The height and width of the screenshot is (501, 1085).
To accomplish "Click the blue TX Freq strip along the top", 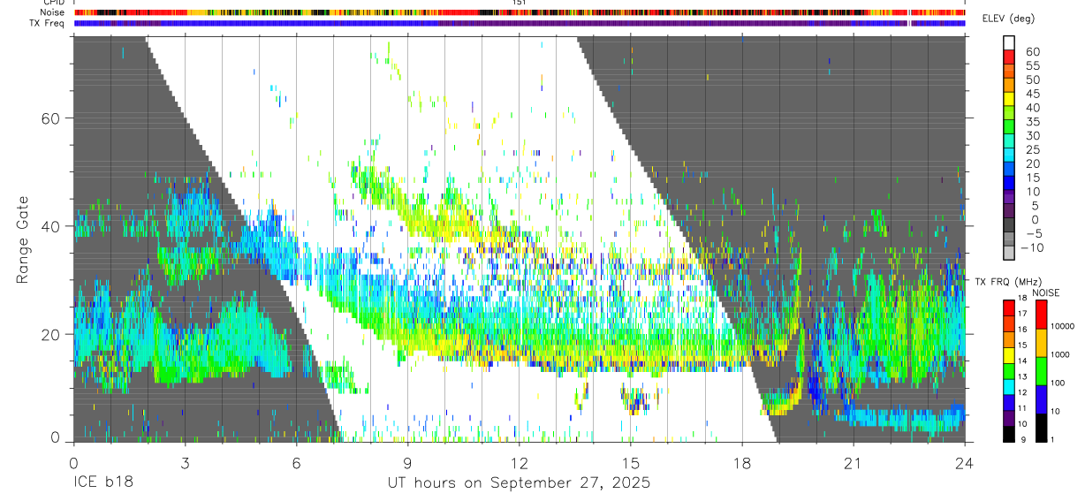I will click(519, 24).
